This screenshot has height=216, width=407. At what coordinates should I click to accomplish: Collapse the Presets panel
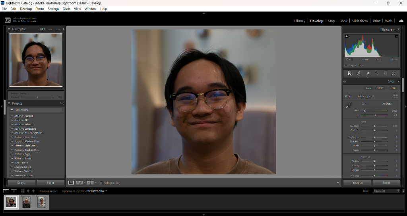[9, 103]
